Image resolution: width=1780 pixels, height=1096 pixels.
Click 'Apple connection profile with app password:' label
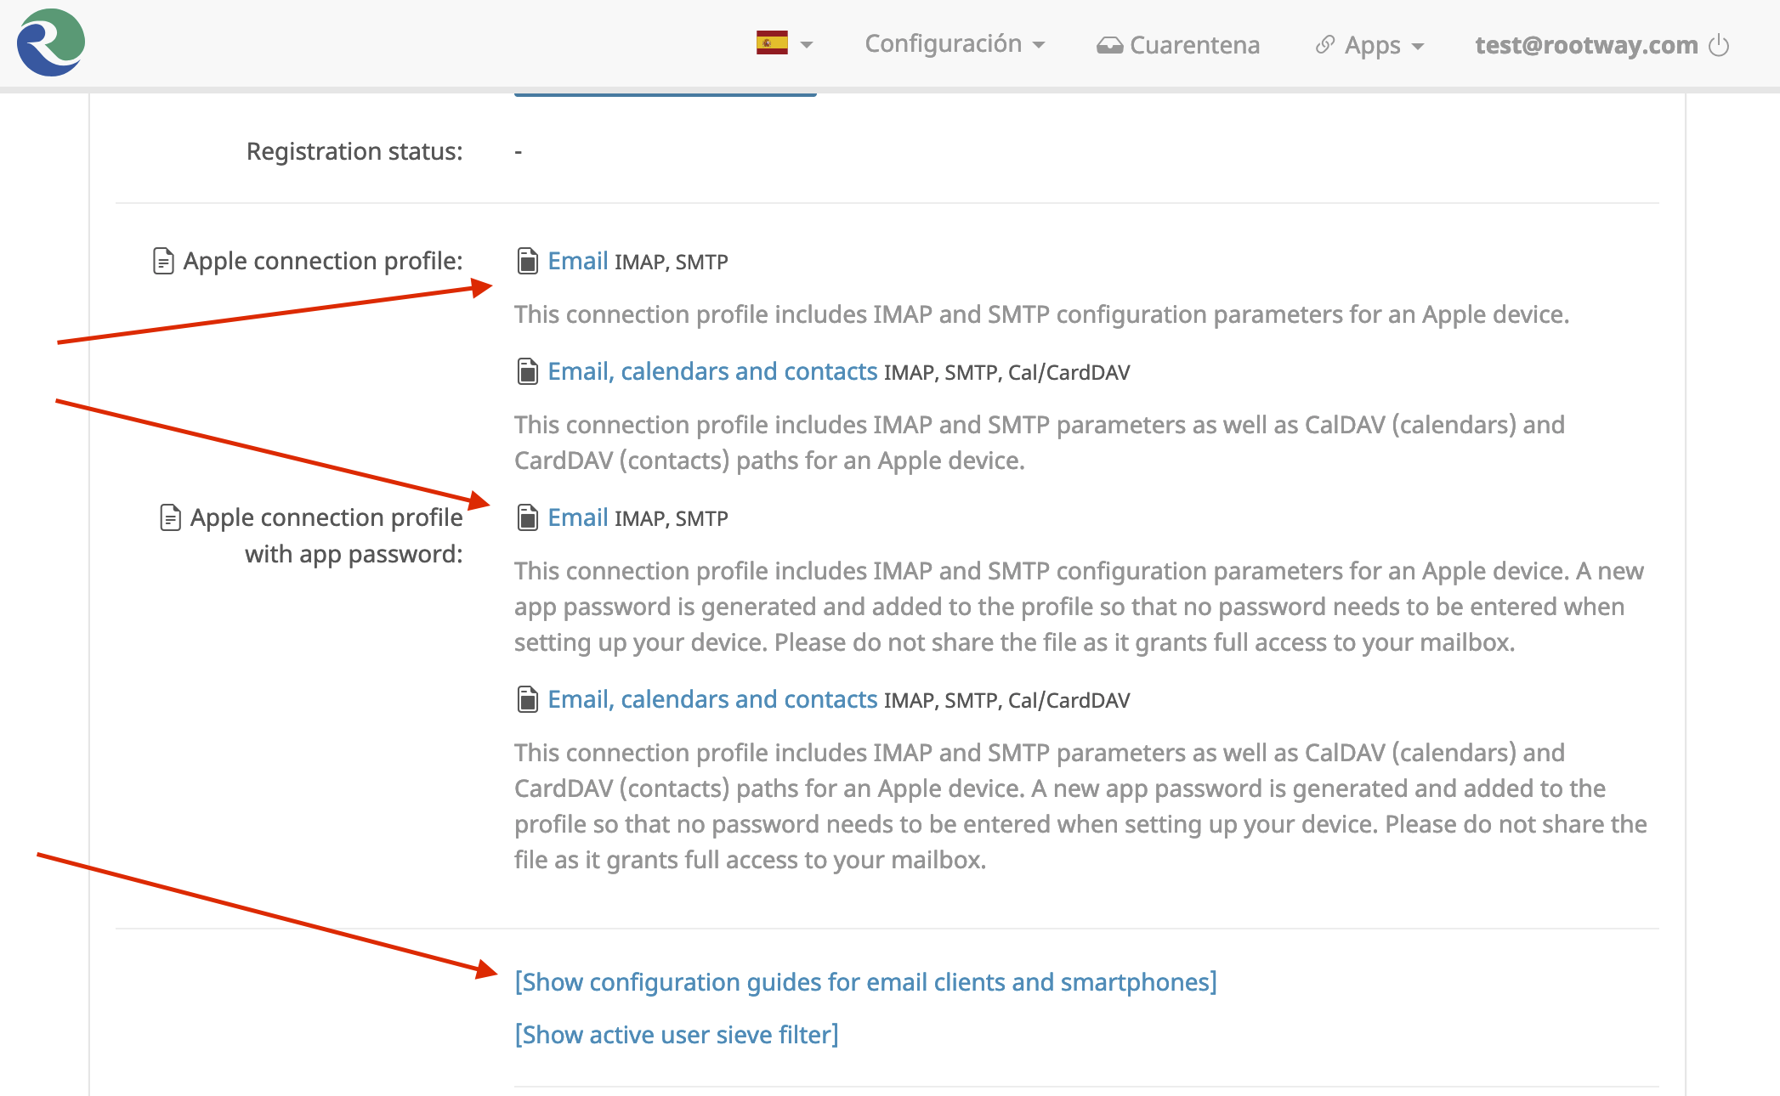point(326,535)
